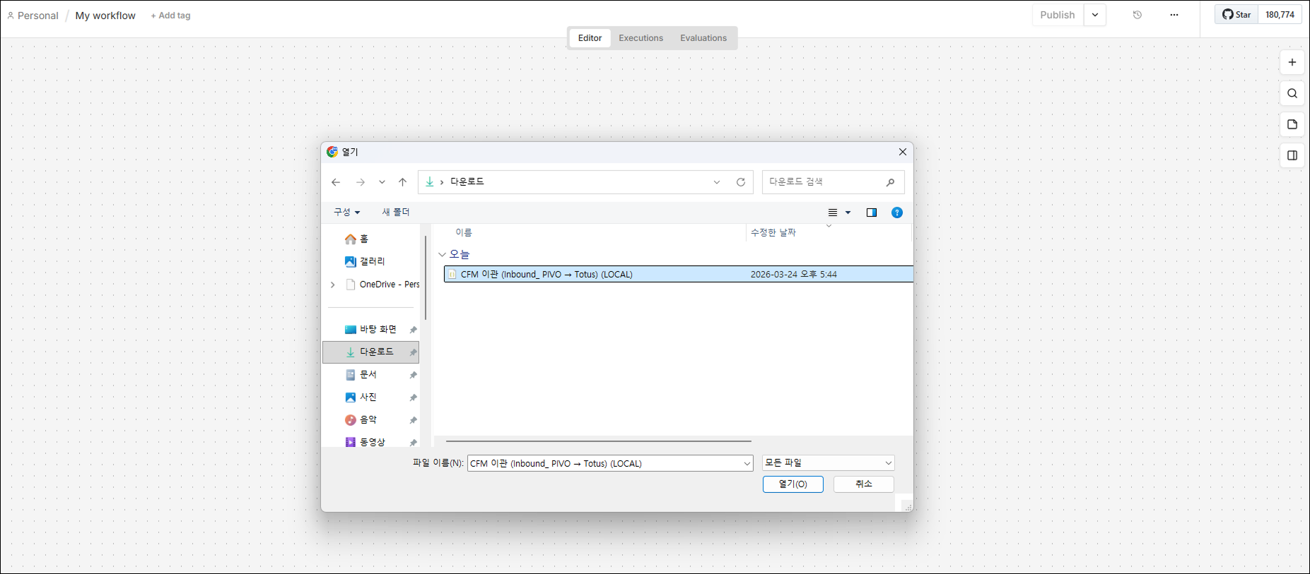Go back in the file dialog
The height and width of the screenshot is (574, 1310).
point(336,182)
